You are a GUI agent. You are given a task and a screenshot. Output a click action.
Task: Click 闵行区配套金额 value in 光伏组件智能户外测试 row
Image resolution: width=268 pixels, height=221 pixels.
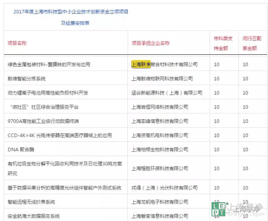pyautogui.click(x=245, y=188)
